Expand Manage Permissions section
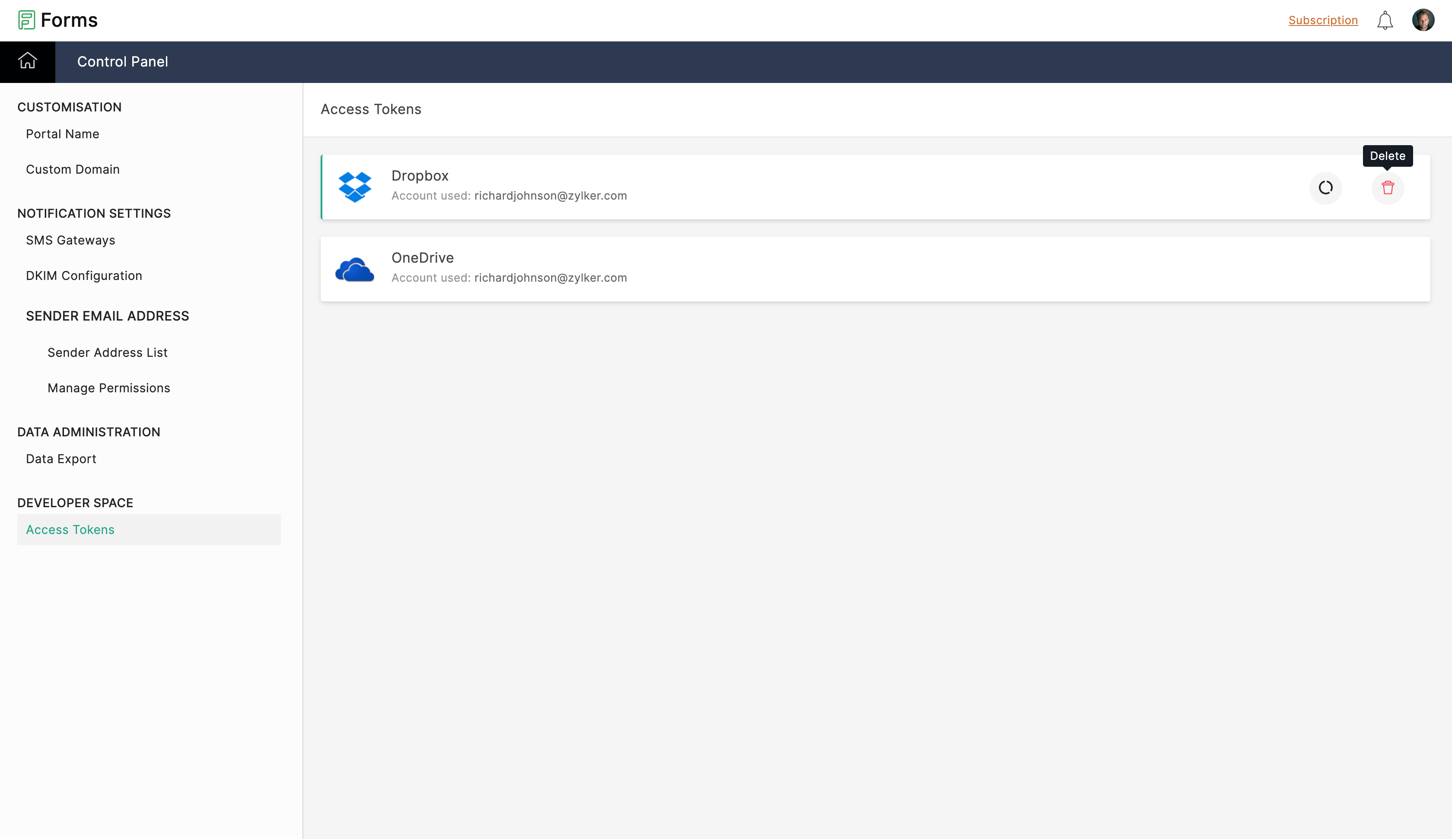The width and height of the screenshot is (1452, 839). (109, 388)
